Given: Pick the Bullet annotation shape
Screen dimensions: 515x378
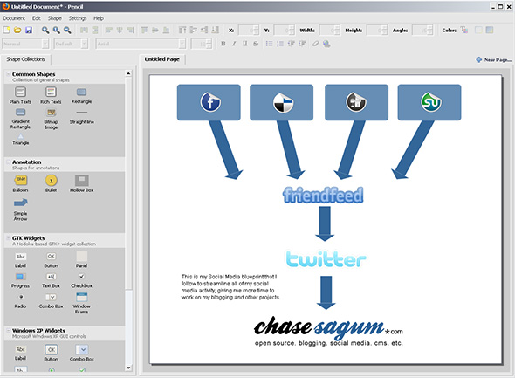Looking at the screenshot, I should (x=51, y=183).
